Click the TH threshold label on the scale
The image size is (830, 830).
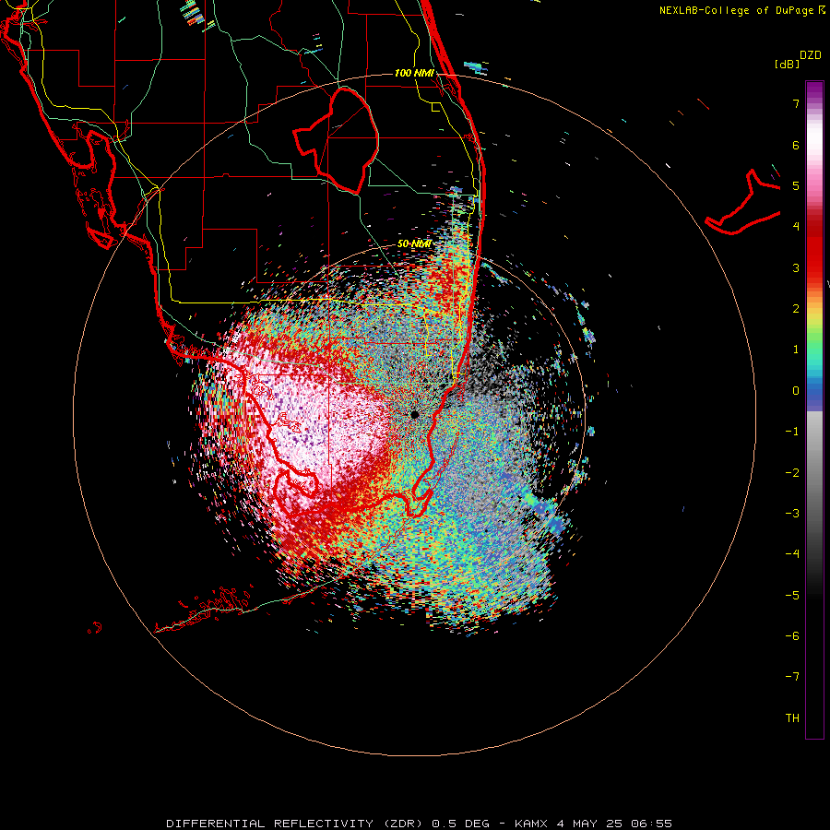pyautogui.click(x=792, y=718)
